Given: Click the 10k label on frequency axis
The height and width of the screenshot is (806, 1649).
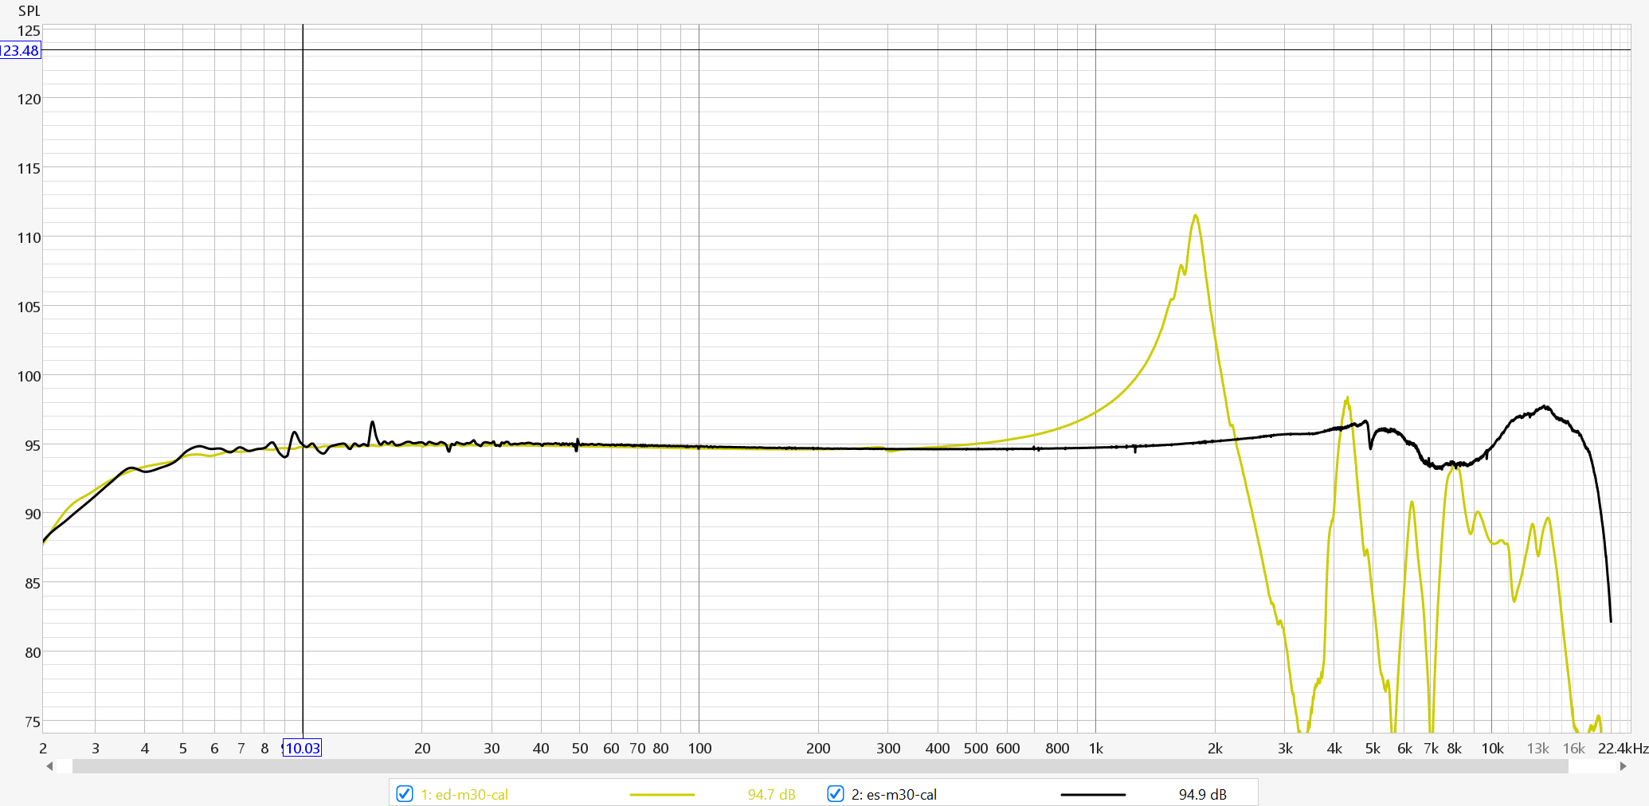Looking at the screenshot, I should [x=1492, y=748].
